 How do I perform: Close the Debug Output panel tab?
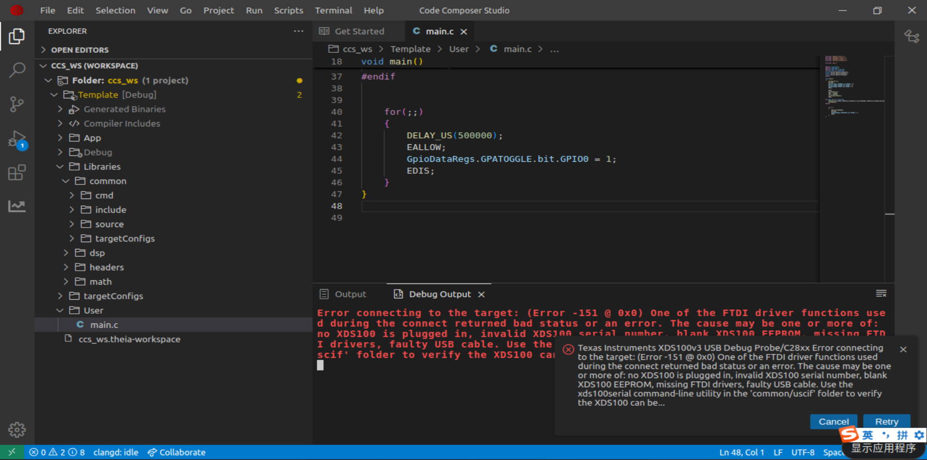click(x=481, y=294)
